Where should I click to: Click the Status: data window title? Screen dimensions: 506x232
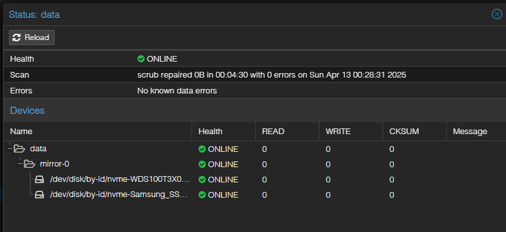coord(34,15)
